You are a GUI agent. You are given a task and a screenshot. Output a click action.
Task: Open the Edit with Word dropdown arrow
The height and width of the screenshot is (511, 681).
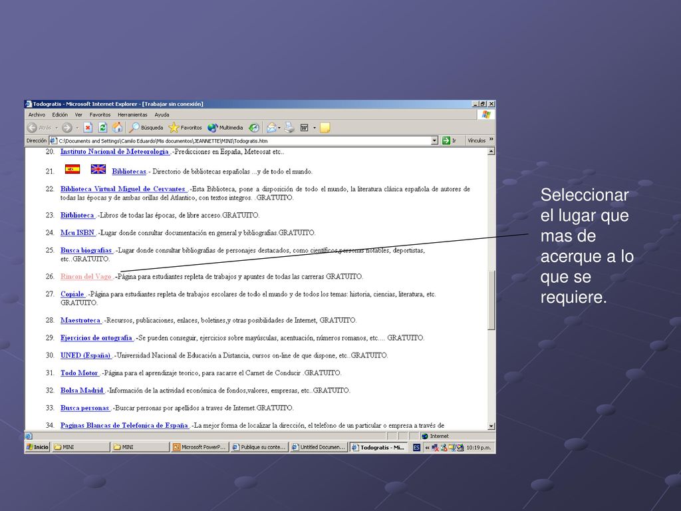(x=315, y=128)
